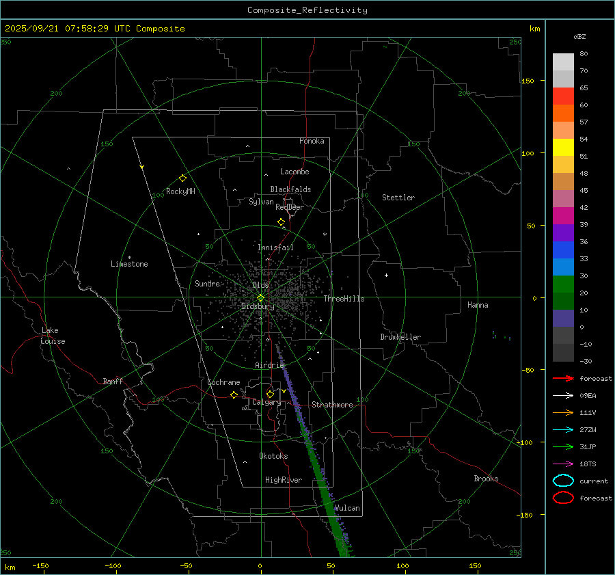Select the cyan current ellipse icon

click(x=563, y=481)
